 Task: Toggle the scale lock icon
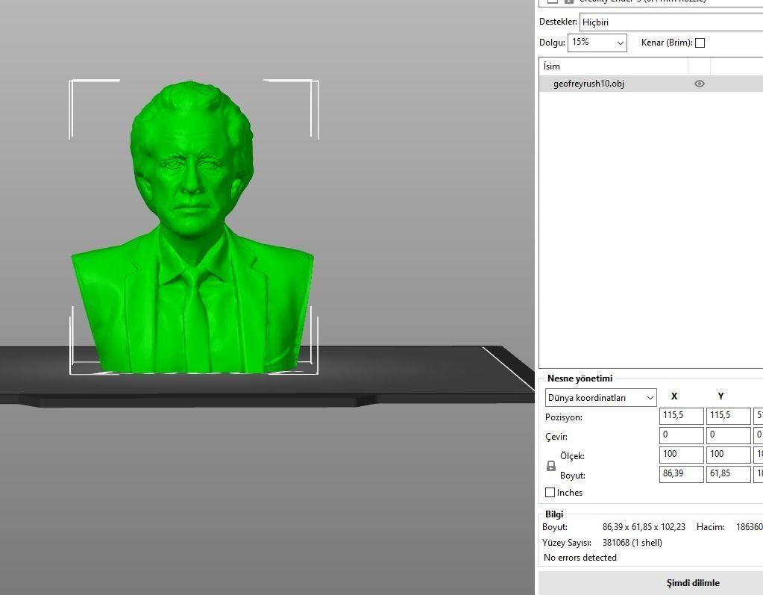coord(551,466)
